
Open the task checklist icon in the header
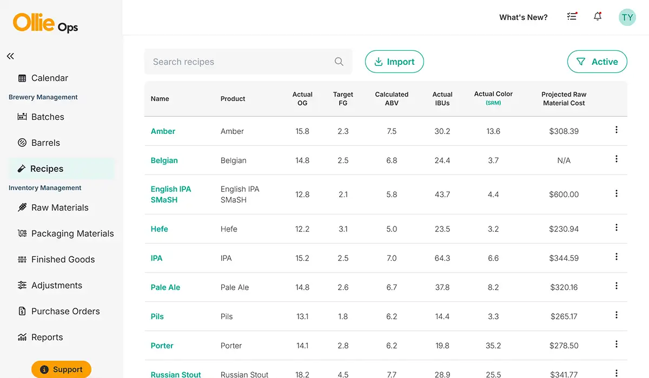tap(572, 17)
